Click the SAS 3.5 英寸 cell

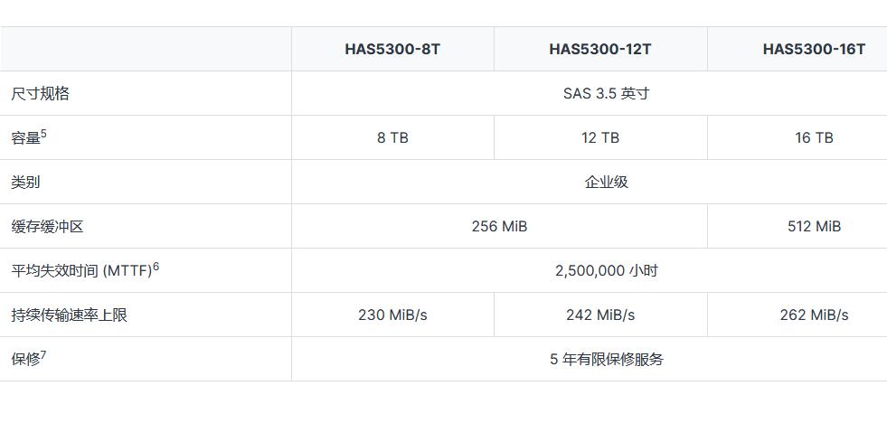(606, 93)
